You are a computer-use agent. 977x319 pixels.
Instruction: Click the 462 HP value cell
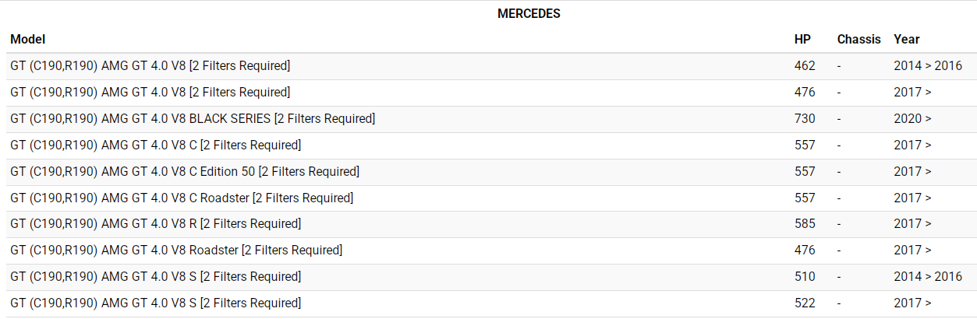click(805, 66)
